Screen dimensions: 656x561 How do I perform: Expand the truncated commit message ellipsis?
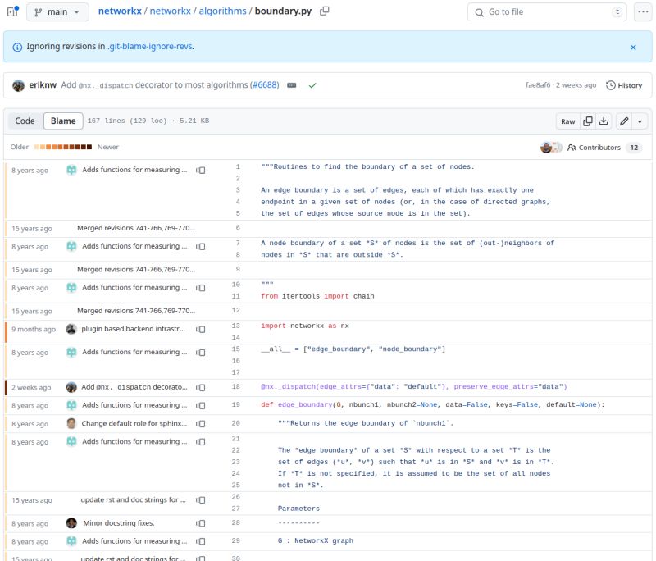[x=293, y=84]
